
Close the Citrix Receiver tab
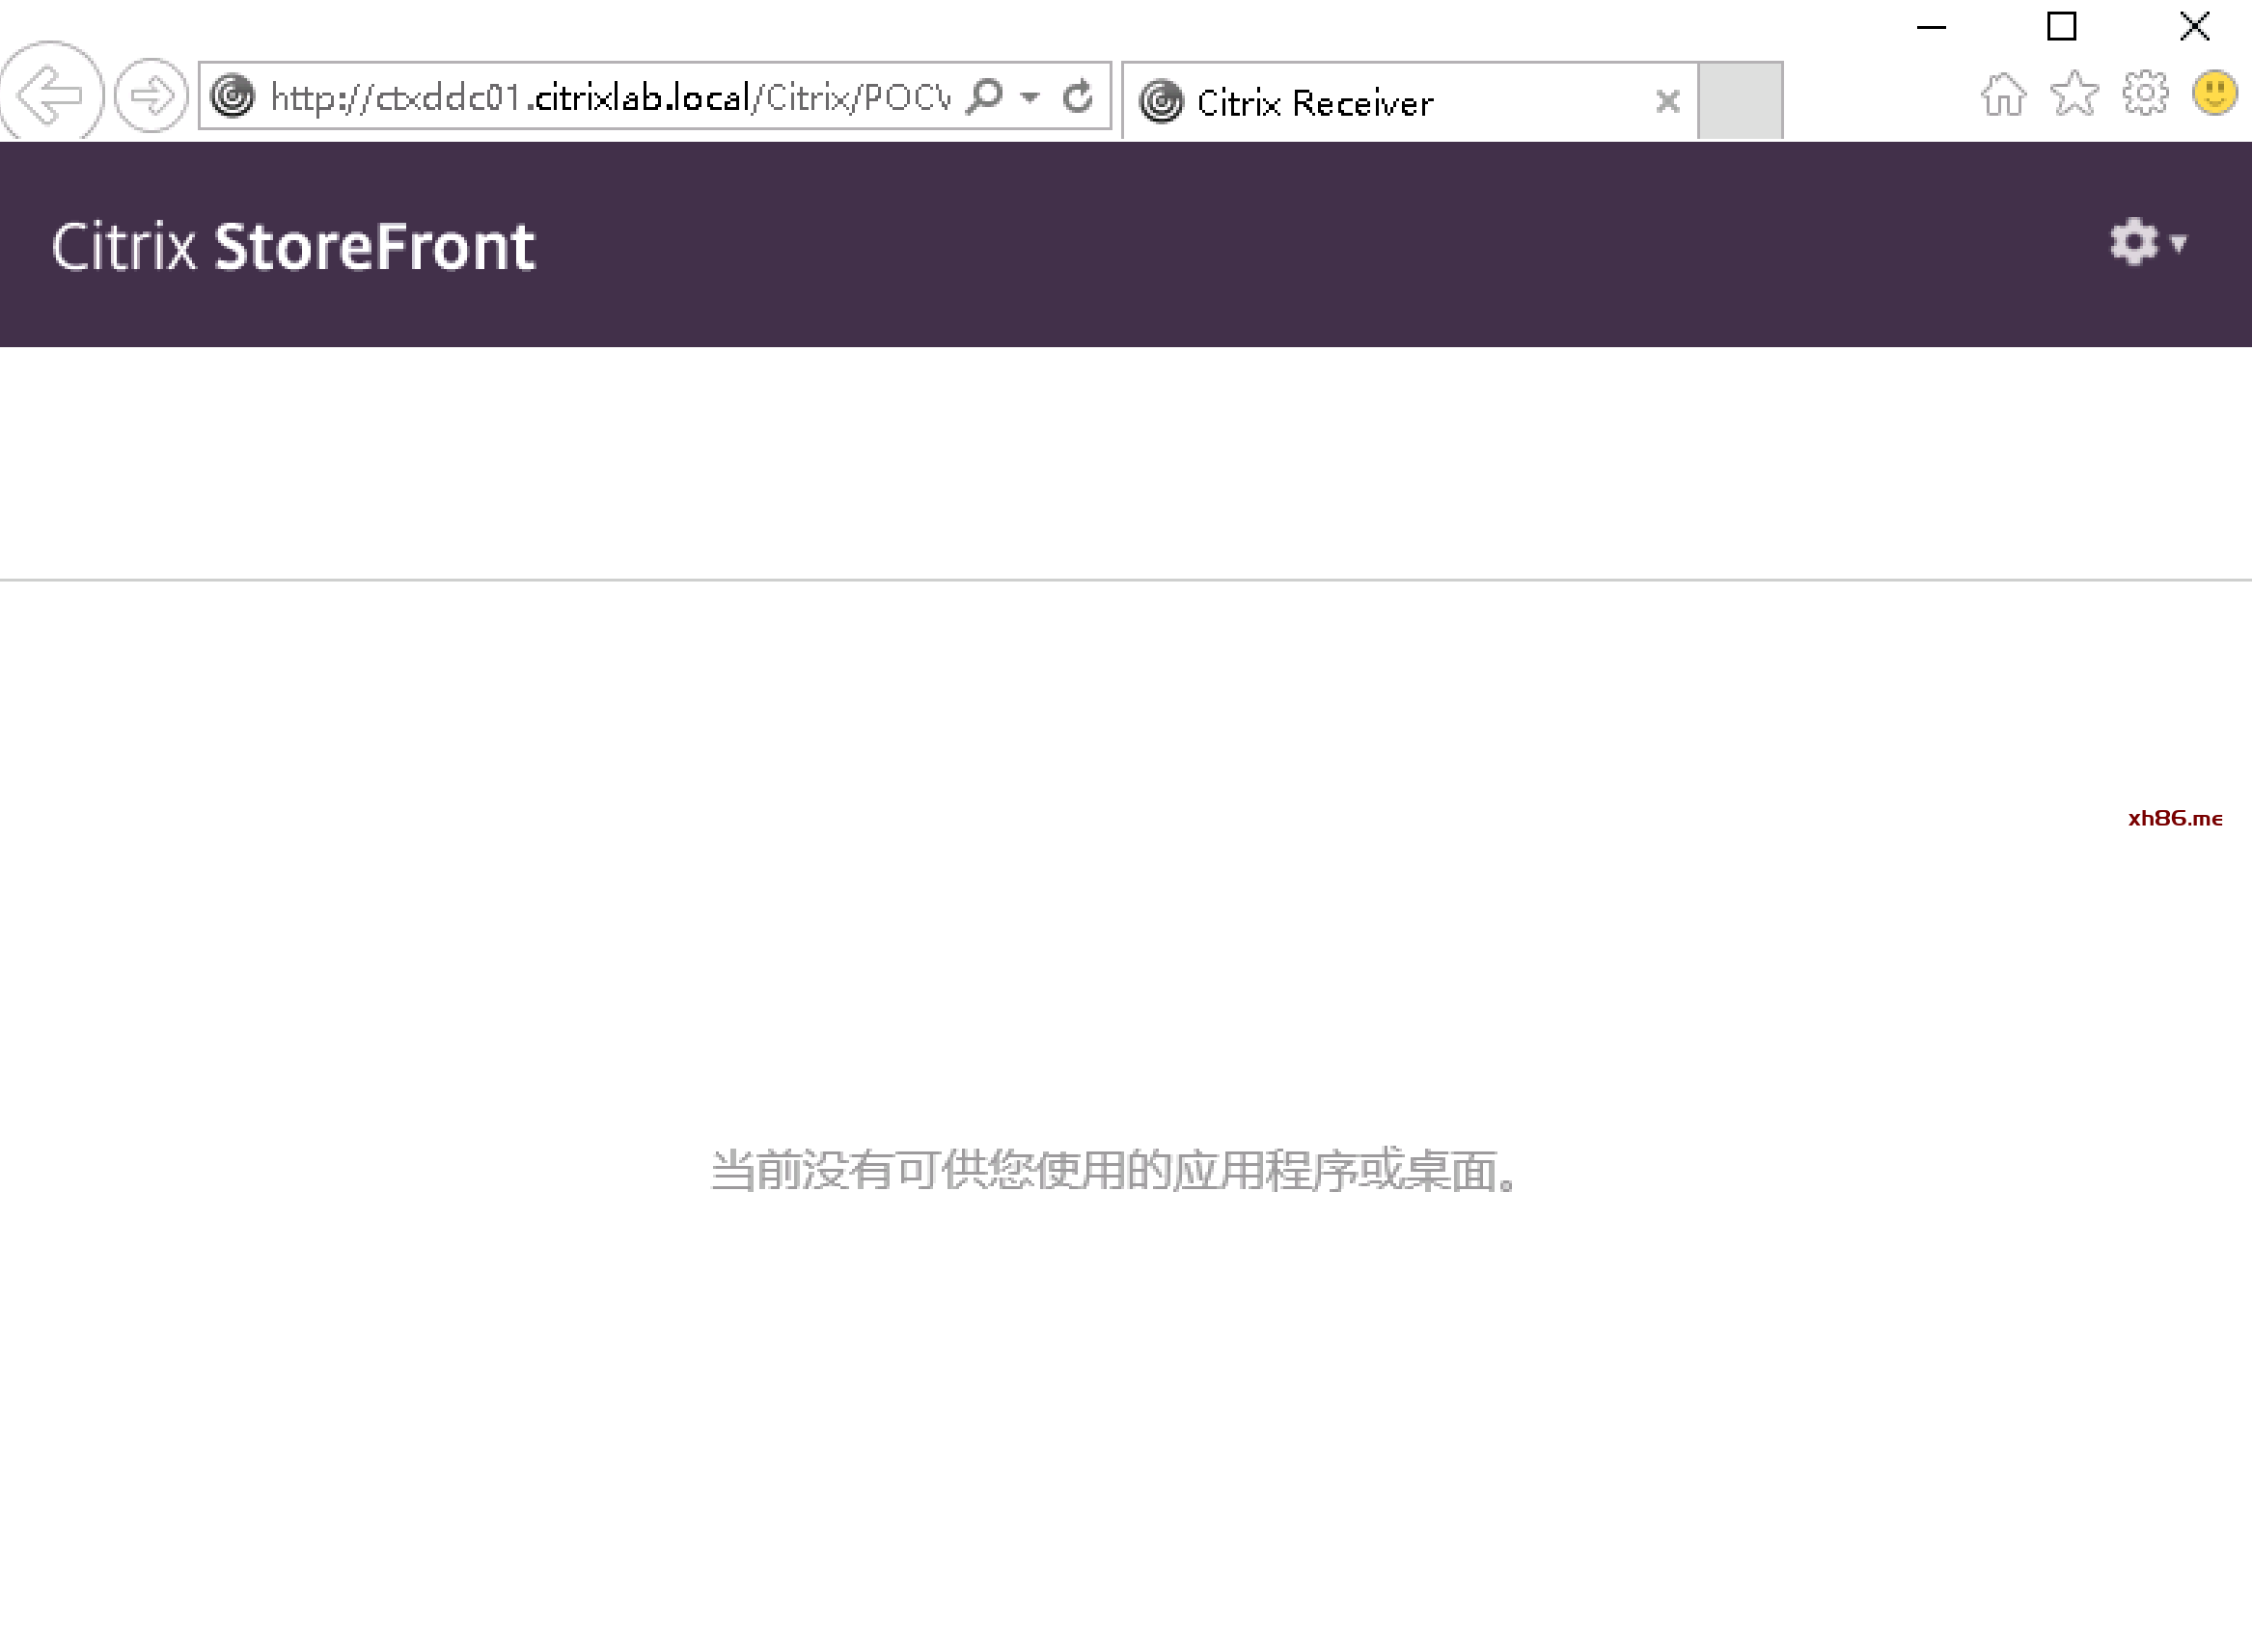coord(1666,101)
